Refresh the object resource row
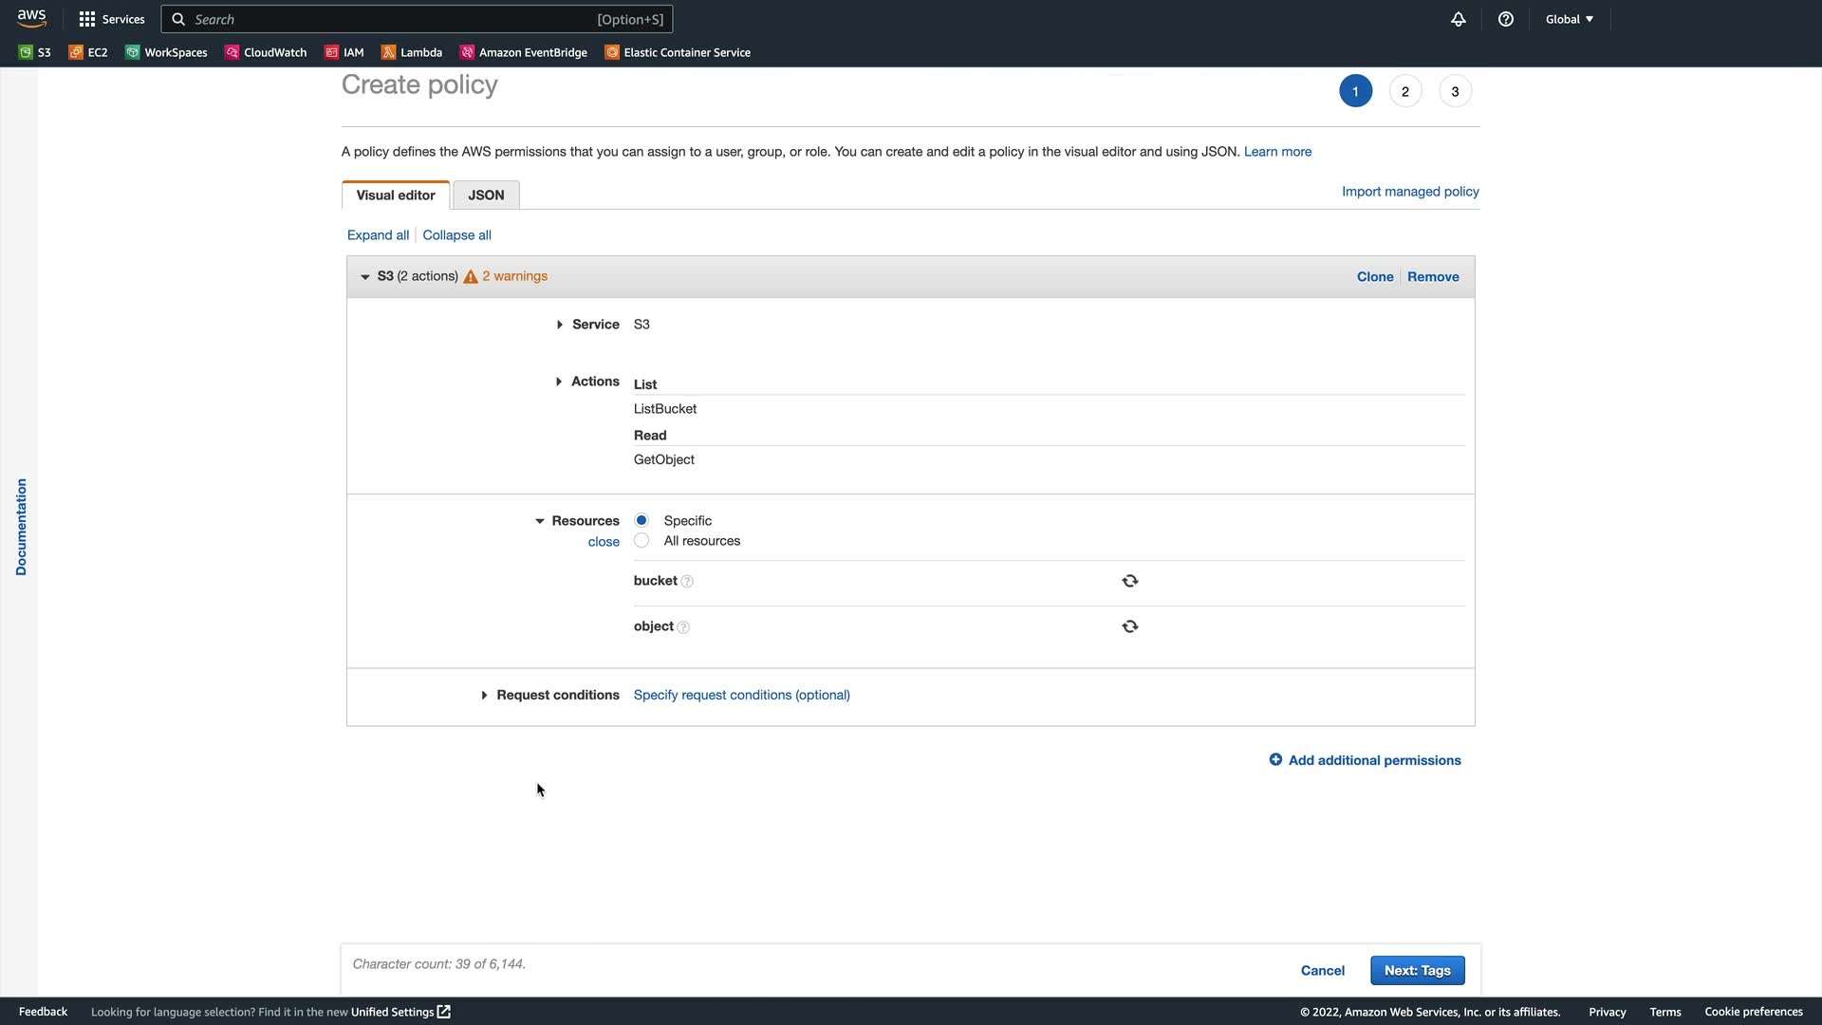The height and width of the screenshot is (1025, 1822). coord(1129,626)
